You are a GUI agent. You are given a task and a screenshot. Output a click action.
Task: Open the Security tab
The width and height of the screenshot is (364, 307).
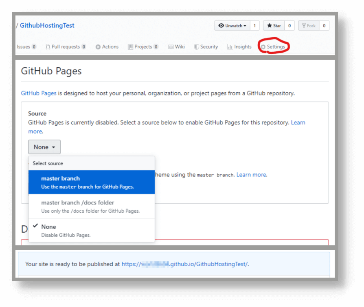click(x=206, y=47)
